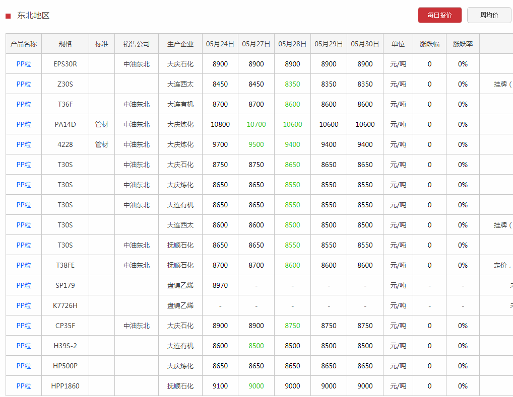Viewport: 513px width, 397px height.
Task: Click the 生产企业 column header
Action: coord(180,44)
